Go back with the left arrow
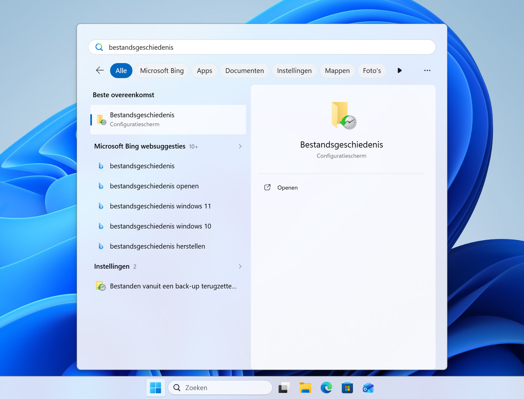Image resolution: width=524 pixels, height=399 pixels. [100, 70]
